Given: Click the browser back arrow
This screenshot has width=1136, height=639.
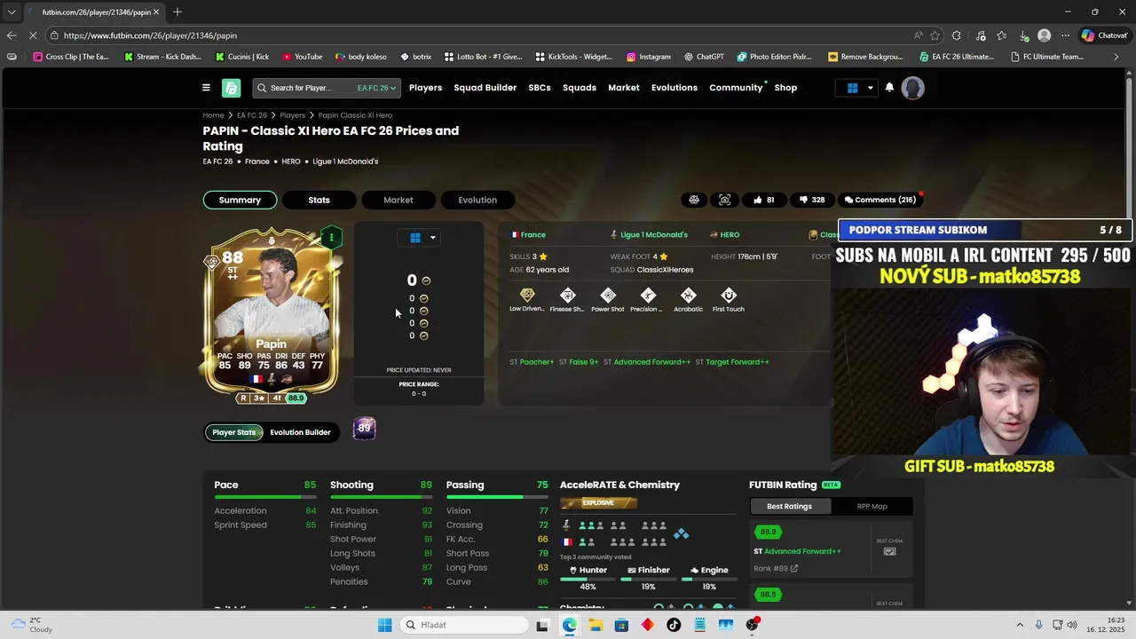Looking at the screenshot, I should click(x=11, y=35).
